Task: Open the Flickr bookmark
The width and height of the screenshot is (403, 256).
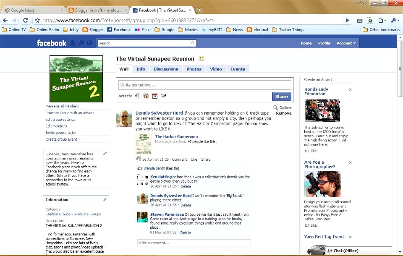Action: coord(143,29)
